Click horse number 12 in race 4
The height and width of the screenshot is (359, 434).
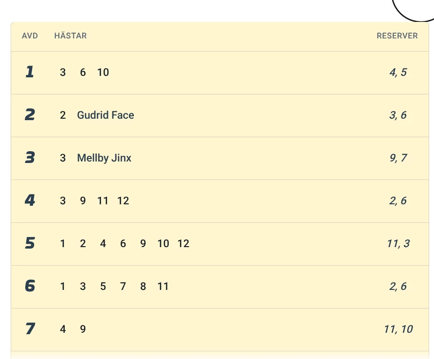pos(123,201)
